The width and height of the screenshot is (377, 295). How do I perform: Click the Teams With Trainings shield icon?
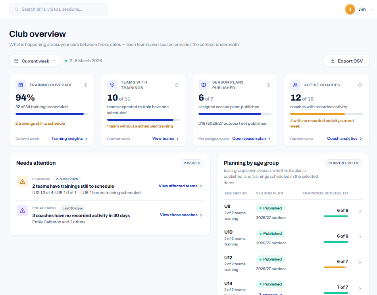(112, 85)
